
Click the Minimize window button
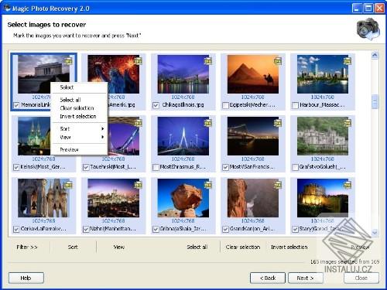[x=357, y=9]
